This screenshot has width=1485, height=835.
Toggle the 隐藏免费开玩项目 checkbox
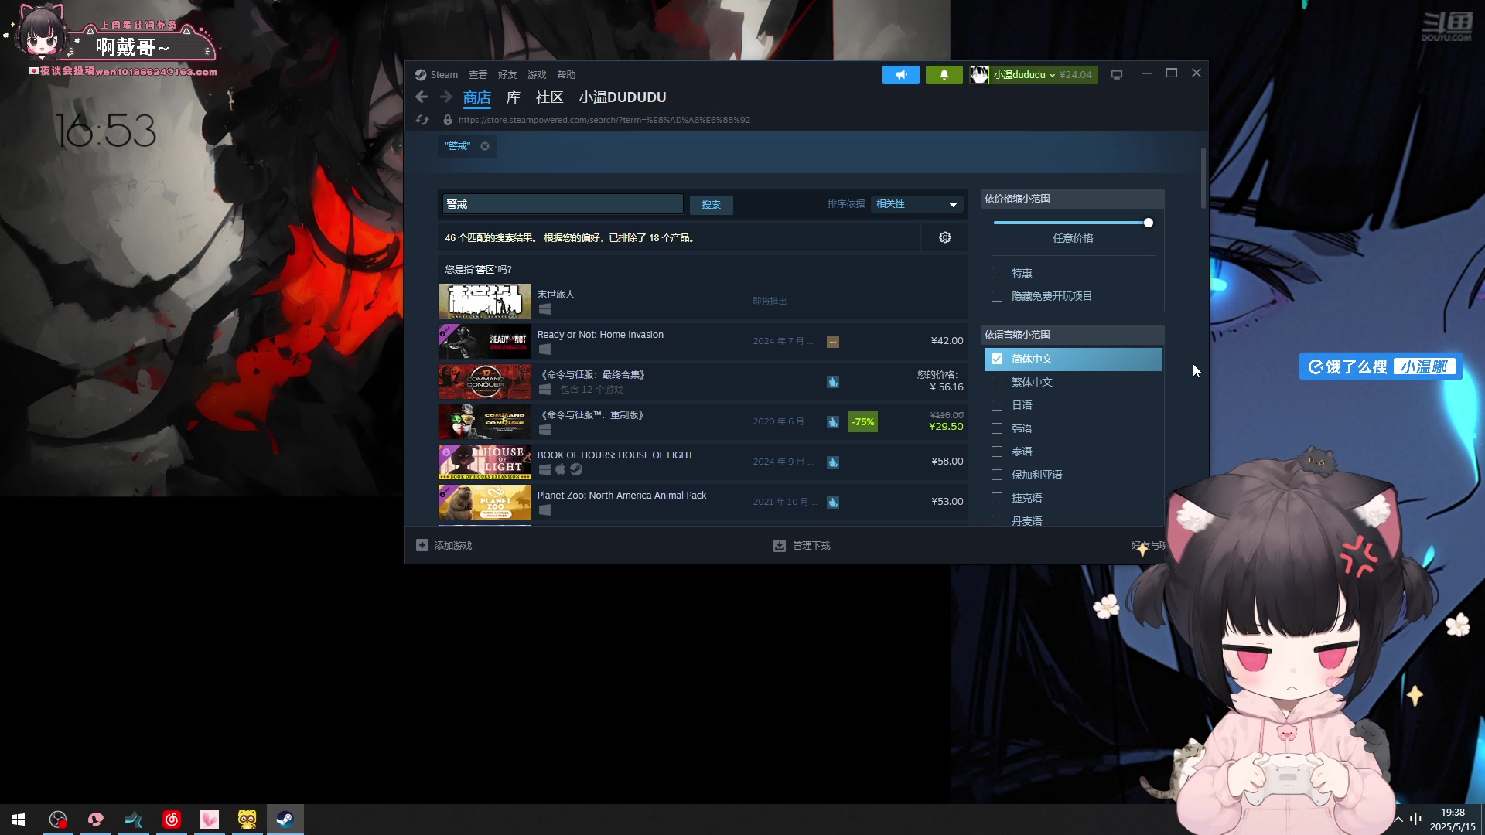tap(997, 296)
